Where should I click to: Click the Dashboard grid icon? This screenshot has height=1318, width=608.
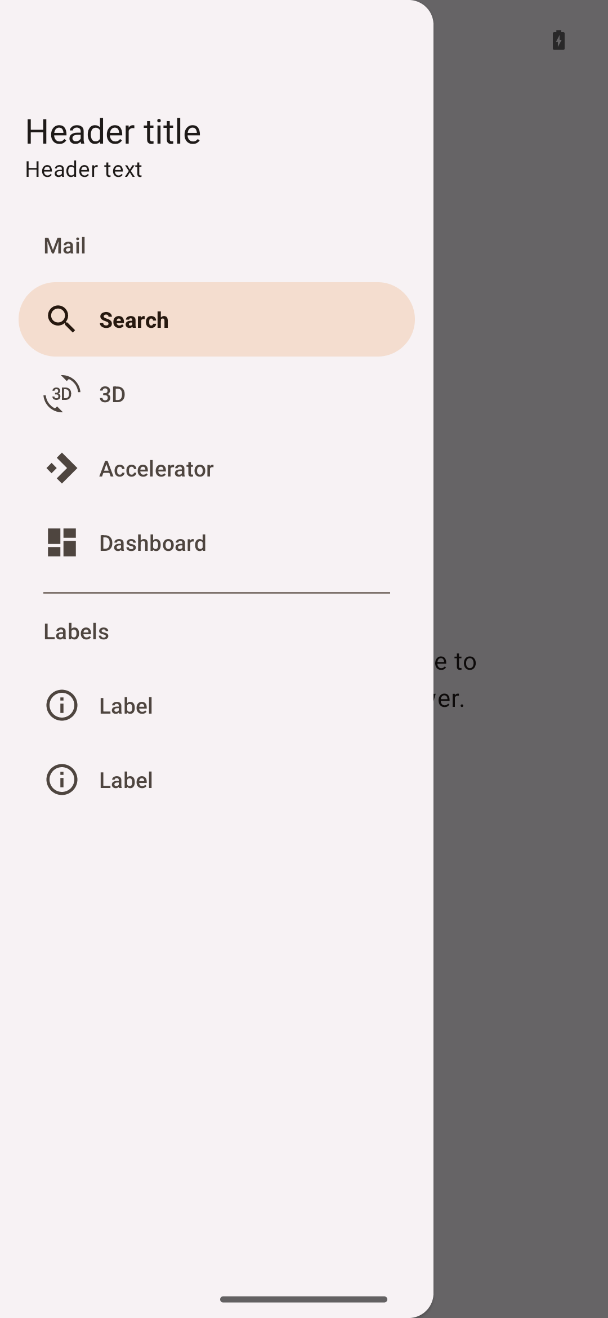point(61,542)
